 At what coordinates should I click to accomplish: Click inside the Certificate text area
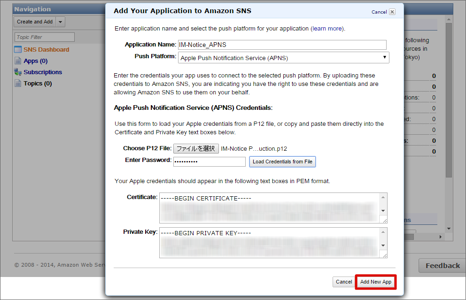pyautogui.click(x=269, y=208)
